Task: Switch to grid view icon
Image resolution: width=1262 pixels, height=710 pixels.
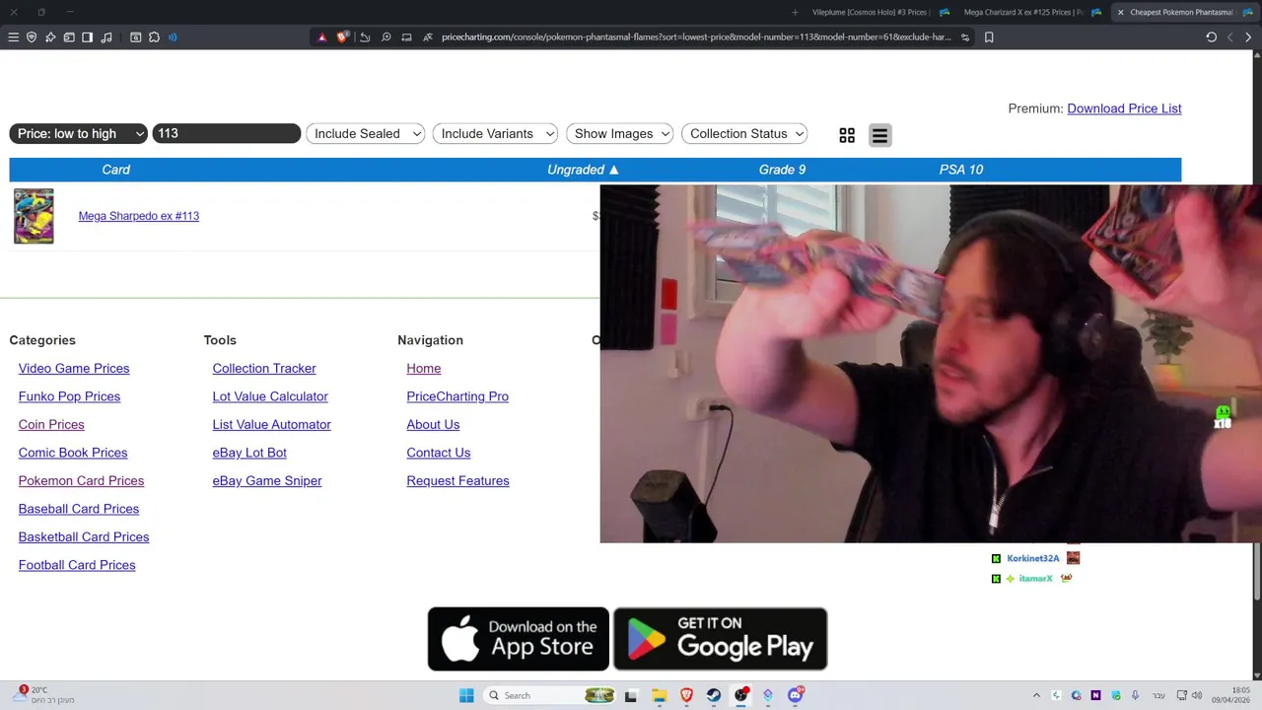Action: point(847,135)
